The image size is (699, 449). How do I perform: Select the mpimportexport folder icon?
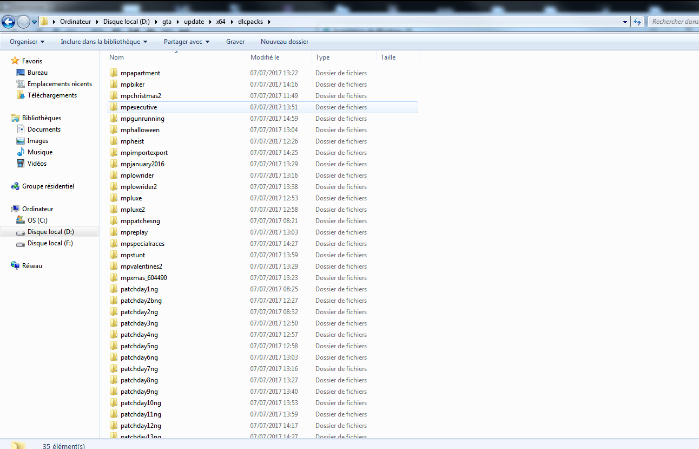pyautogui.click(x=114, y=152)
